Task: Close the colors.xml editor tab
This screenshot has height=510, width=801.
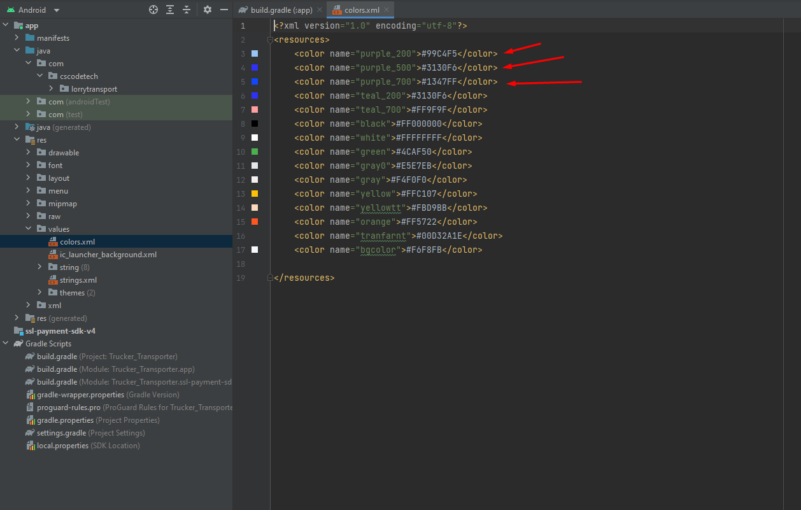Action: tap(386, 10)
